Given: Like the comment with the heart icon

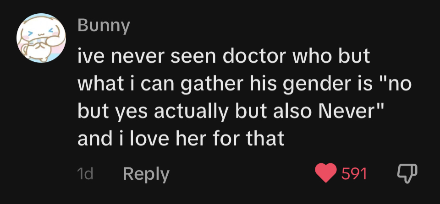Looking at the screenshot, I should click(x=326, y=173).
